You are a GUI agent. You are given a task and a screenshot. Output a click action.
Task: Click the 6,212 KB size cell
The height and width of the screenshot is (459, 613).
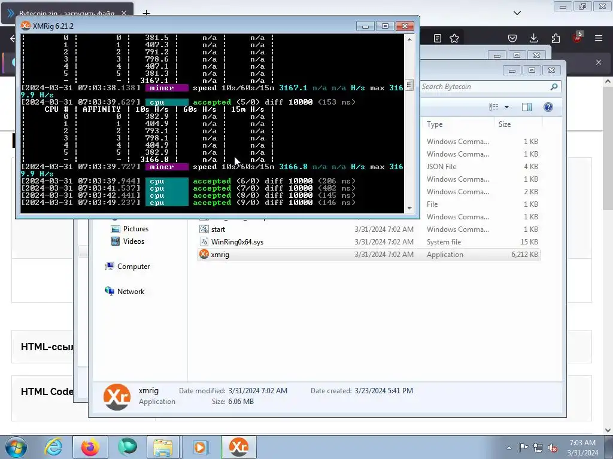click(x=524, y=255)
